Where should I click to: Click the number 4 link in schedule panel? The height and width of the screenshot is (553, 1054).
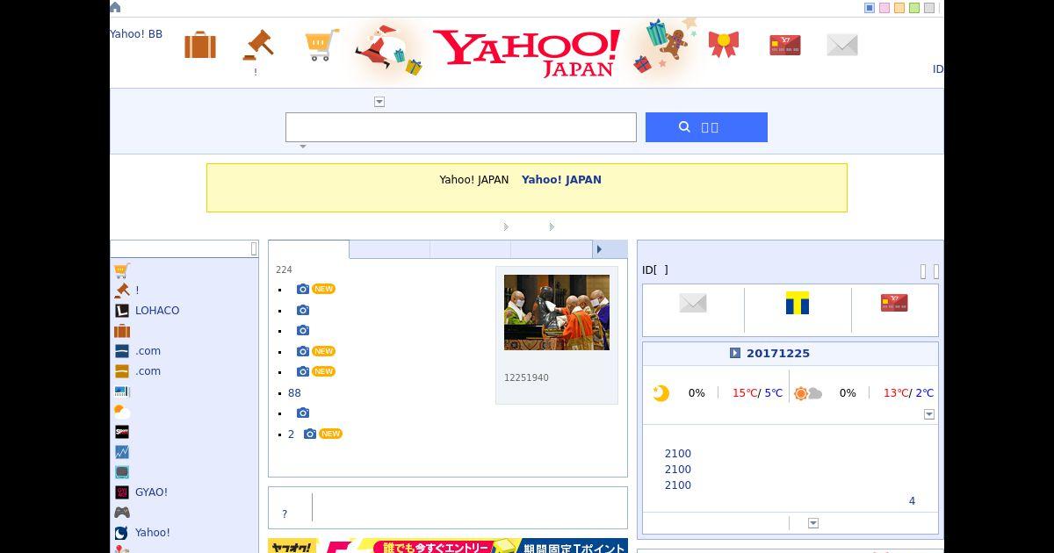(x=912, y=501)
